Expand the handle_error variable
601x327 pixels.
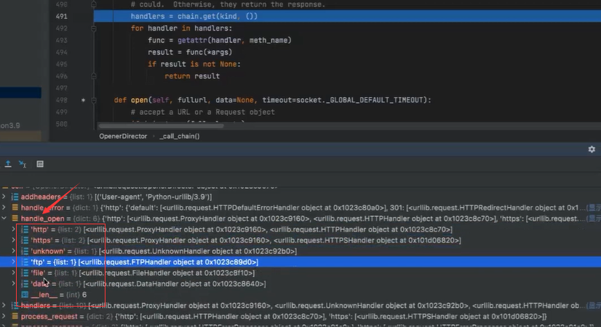4,208
